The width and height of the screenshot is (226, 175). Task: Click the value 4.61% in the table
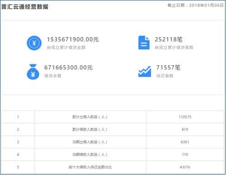(185, 167)
